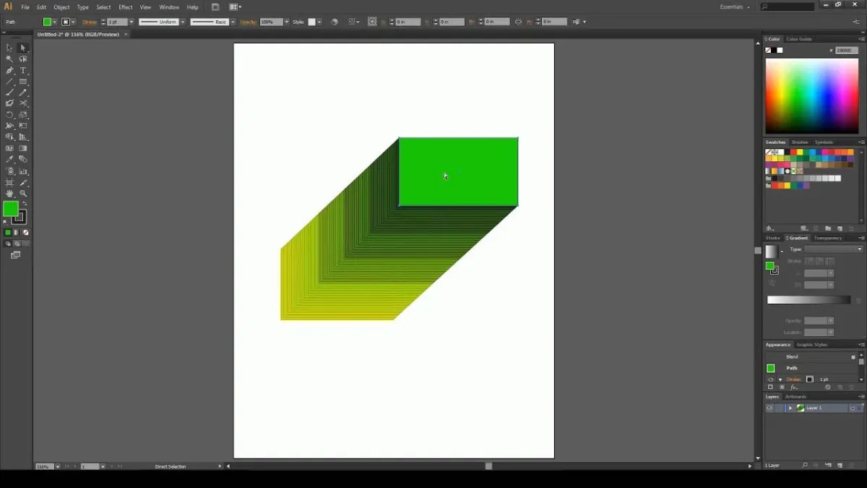Viewport: 867px width, 488px height.
Task: Select the Hand tool
Action: pos(9,194)
